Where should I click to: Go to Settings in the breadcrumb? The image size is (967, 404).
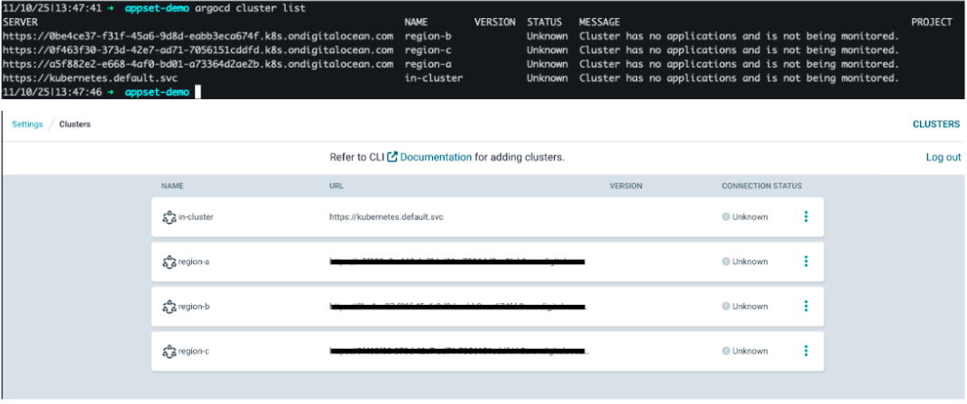pyautogui.click(x=27, y=124)
